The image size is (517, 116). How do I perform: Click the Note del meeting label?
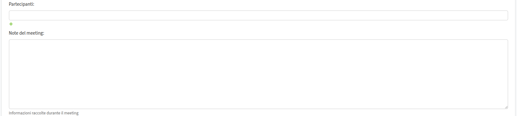click(x=26, y=33)
